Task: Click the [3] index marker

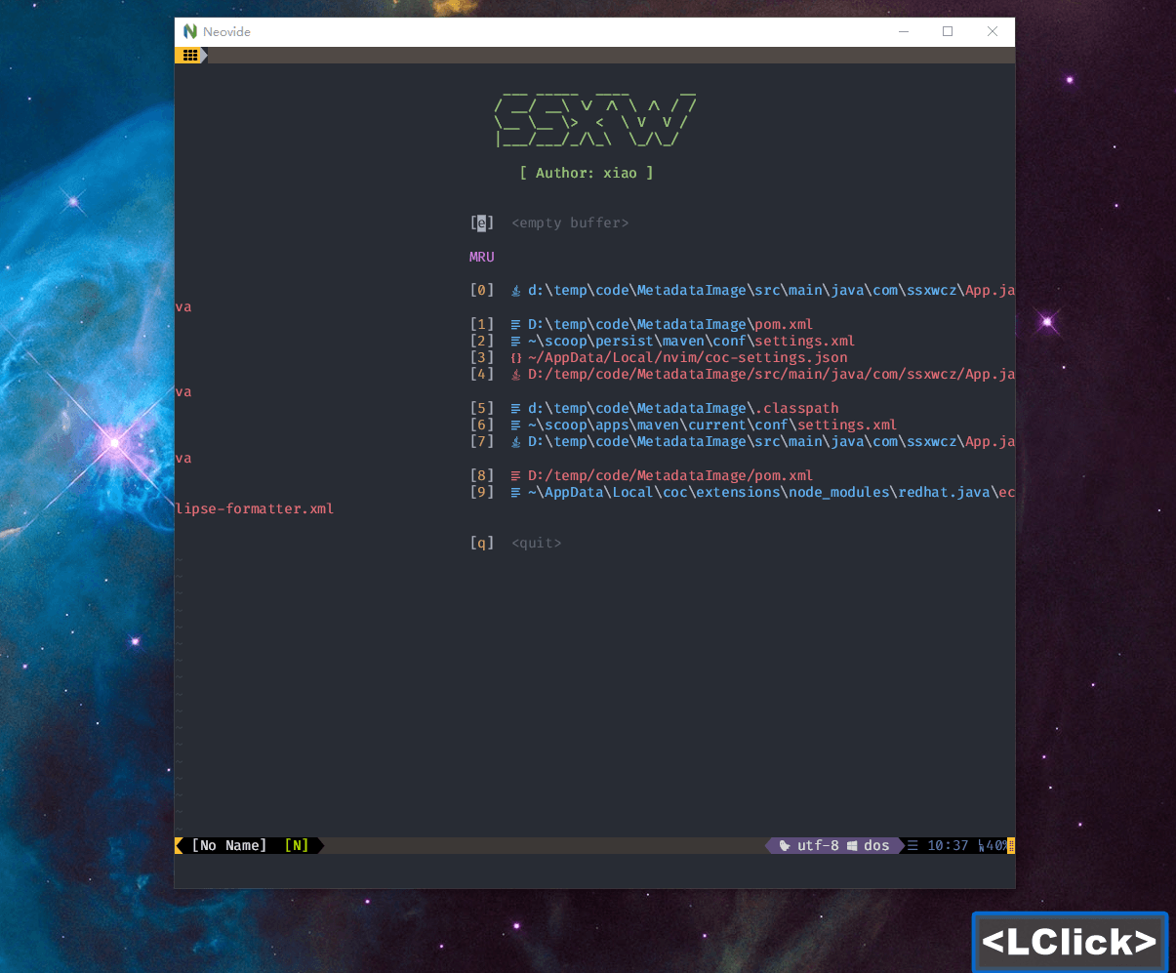Action: [482, 358]
